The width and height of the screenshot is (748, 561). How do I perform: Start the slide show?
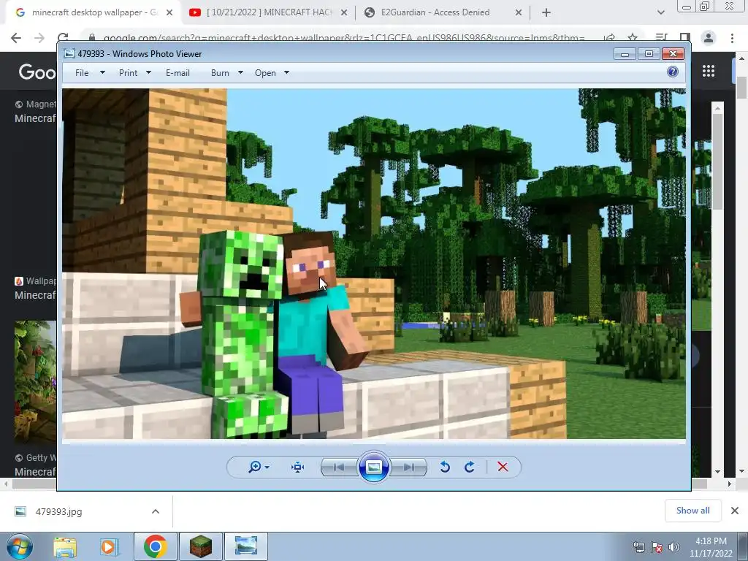[x=373, y=467]
